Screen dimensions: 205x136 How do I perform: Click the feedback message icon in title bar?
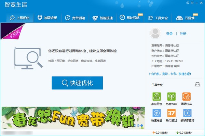188,3
